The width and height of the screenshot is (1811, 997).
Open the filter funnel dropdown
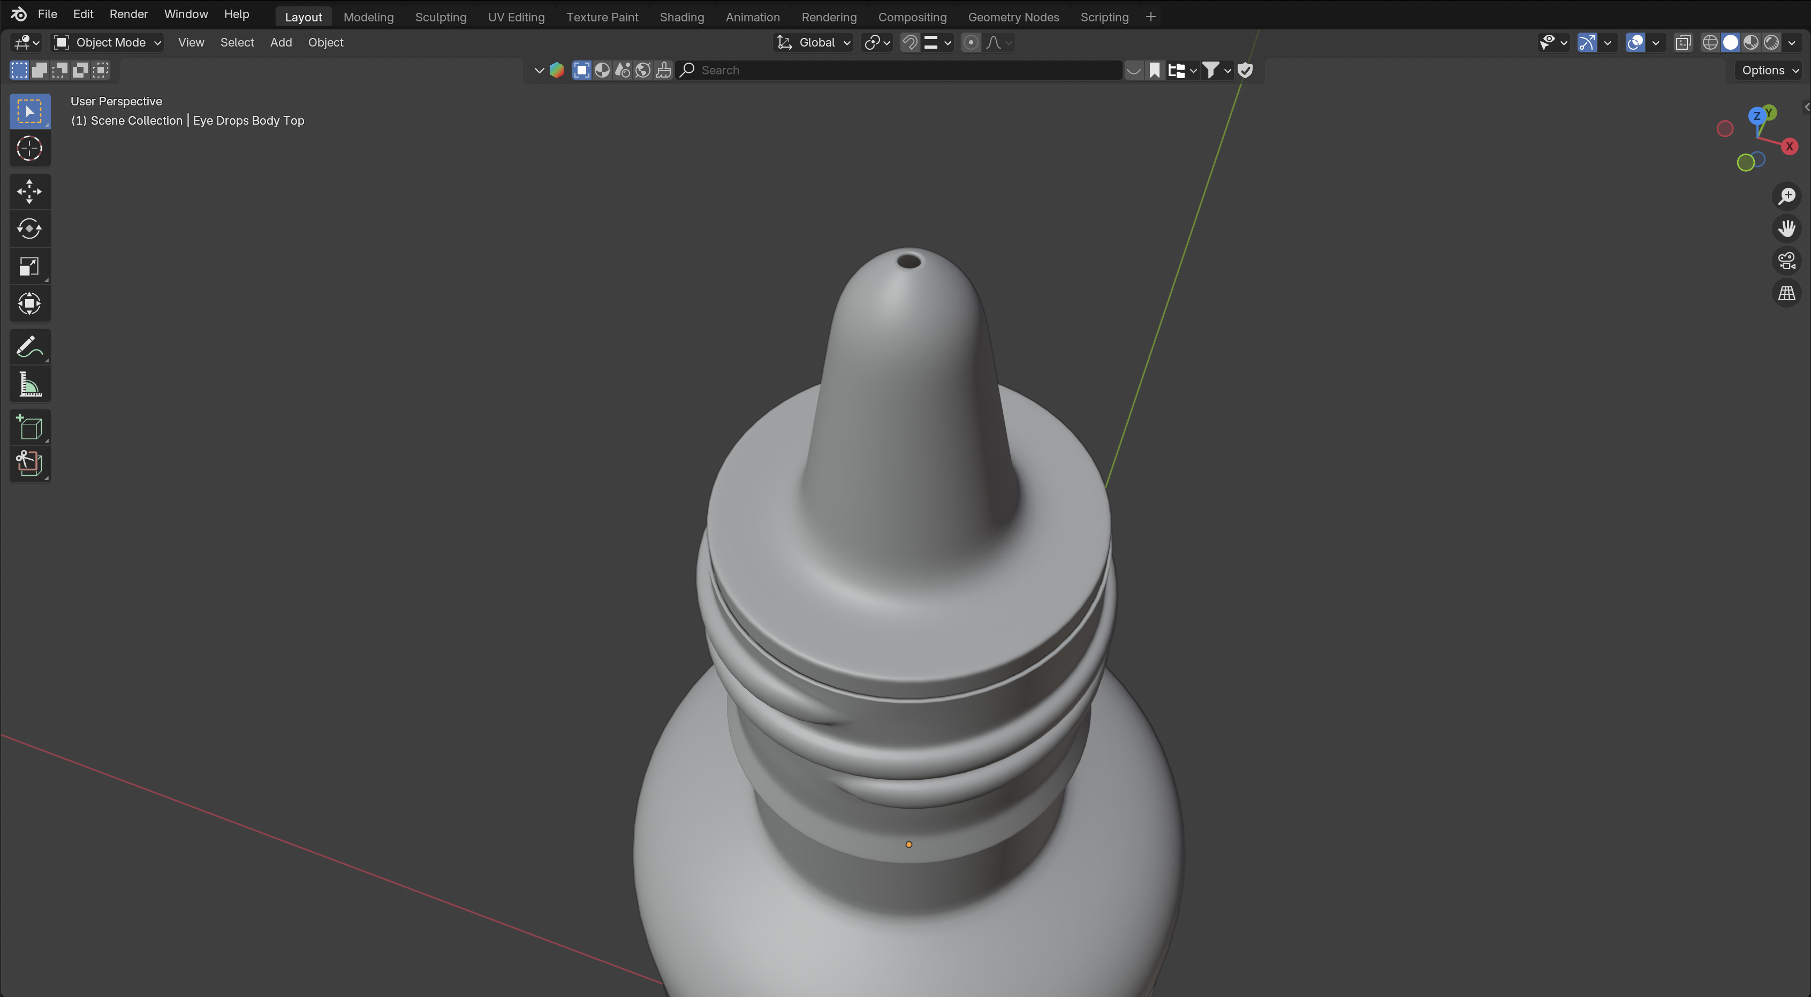point(1217,70)
